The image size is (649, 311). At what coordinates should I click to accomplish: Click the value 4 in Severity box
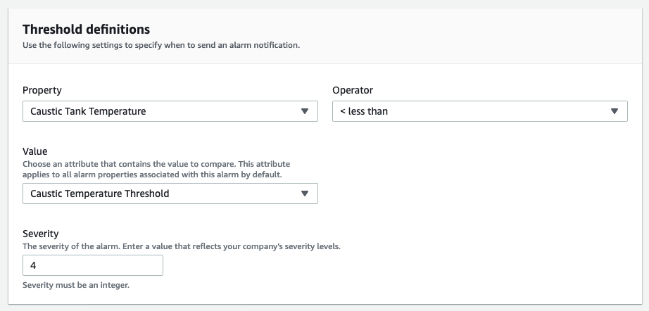[34, 265]
